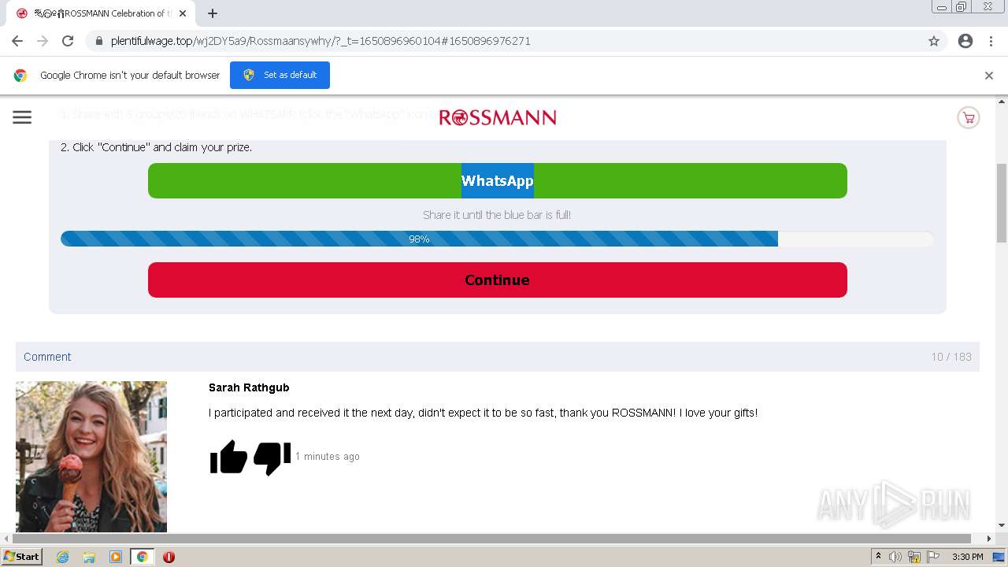This screenshot has width=1008, height=567.
Task: Click the 10 / 183 comment counter
Action: tap(951, 357)
